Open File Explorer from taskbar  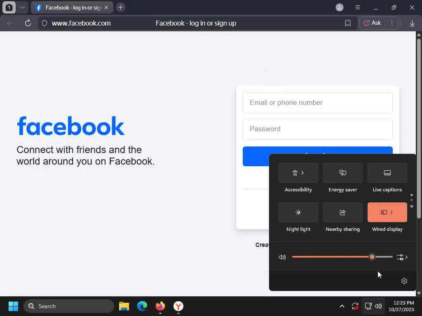[x=124, y=306]
